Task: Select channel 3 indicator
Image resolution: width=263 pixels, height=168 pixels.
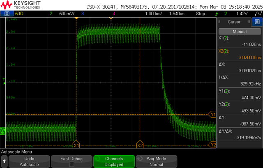Action: click(x=82, y=14)
